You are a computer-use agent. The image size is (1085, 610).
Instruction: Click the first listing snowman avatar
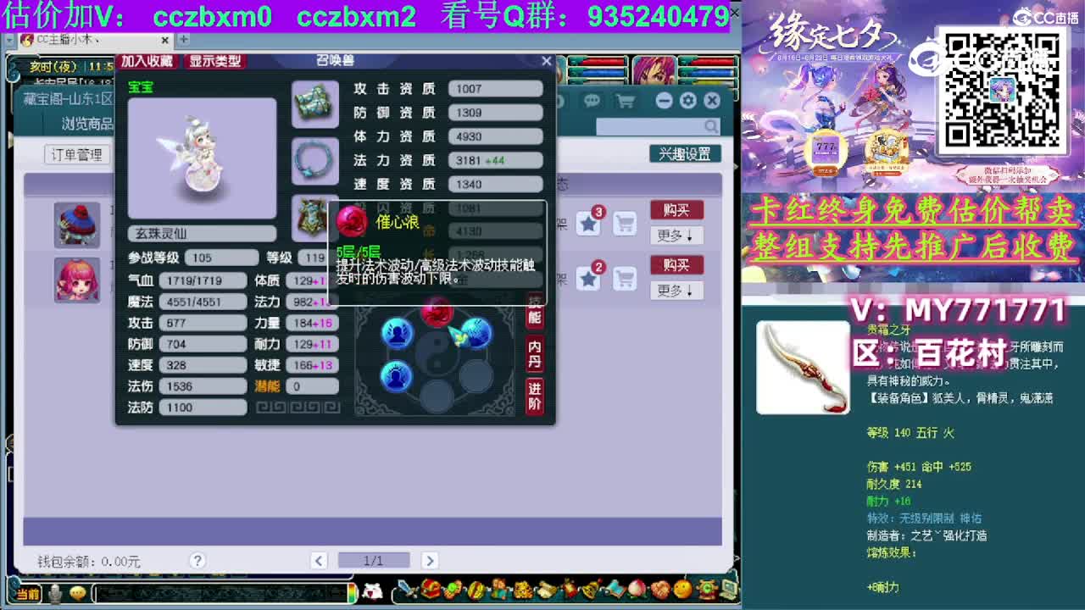point(77,225)
